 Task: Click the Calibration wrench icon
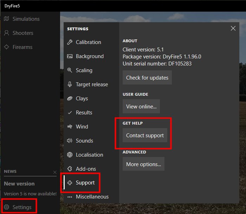(70, 42)
